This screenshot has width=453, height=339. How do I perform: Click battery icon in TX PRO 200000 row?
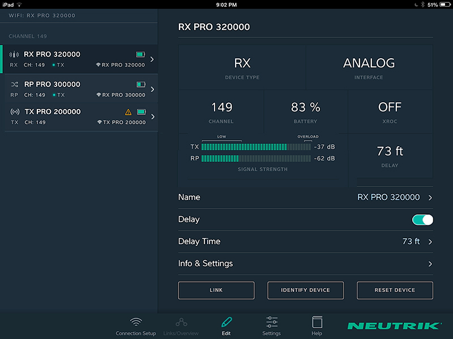[141, 111]
